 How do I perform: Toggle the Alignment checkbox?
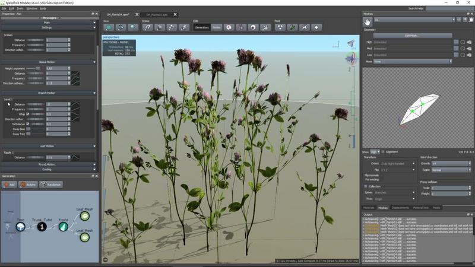383,152
